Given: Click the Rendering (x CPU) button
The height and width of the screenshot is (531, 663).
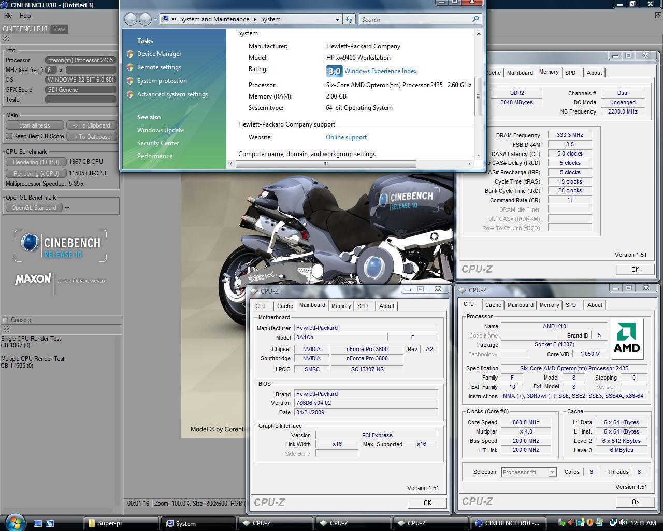Looking at the screenshot, I should click(36, 173).
